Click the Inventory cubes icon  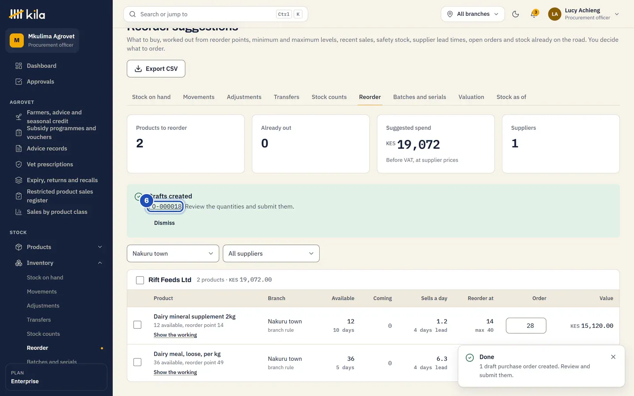(18, 263)
